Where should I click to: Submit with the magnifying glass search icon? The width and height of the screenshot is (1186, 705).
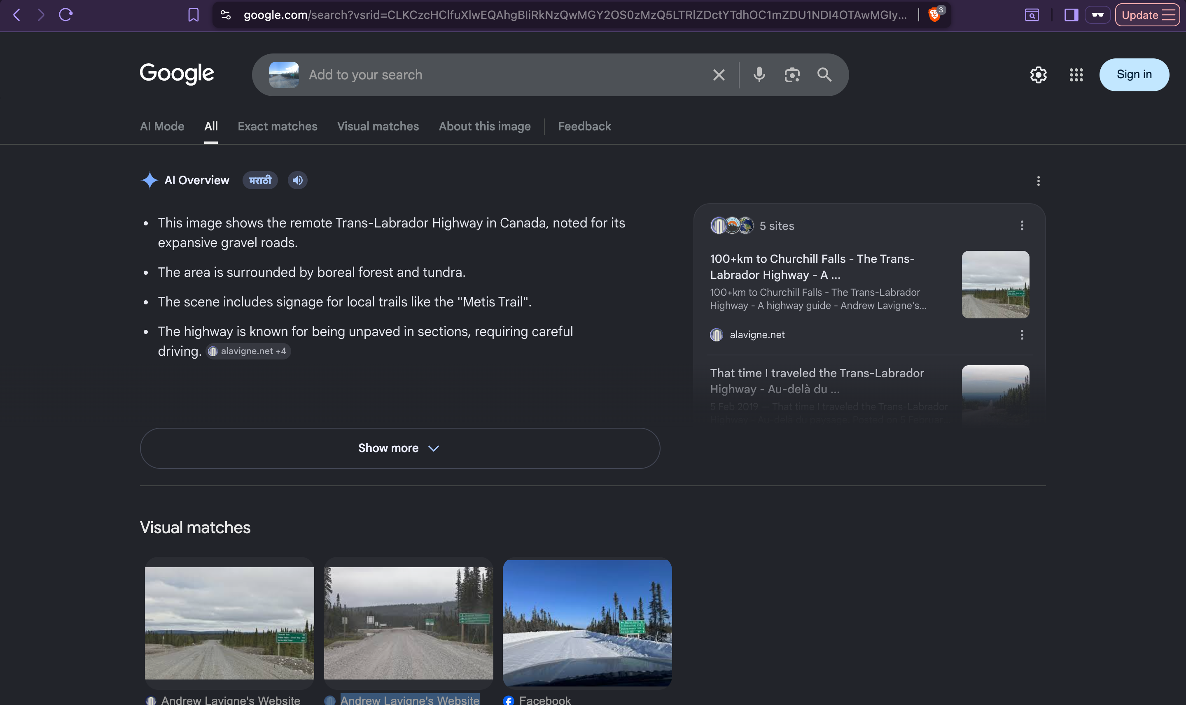coord(824,74)
